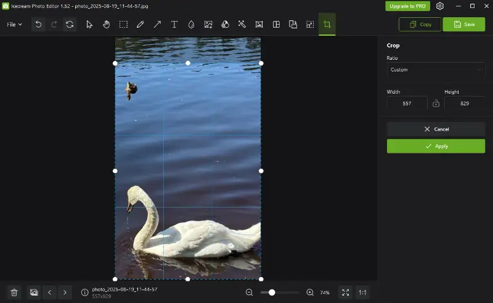
Task: Cancel the crop operation
Action: [436, 129]
